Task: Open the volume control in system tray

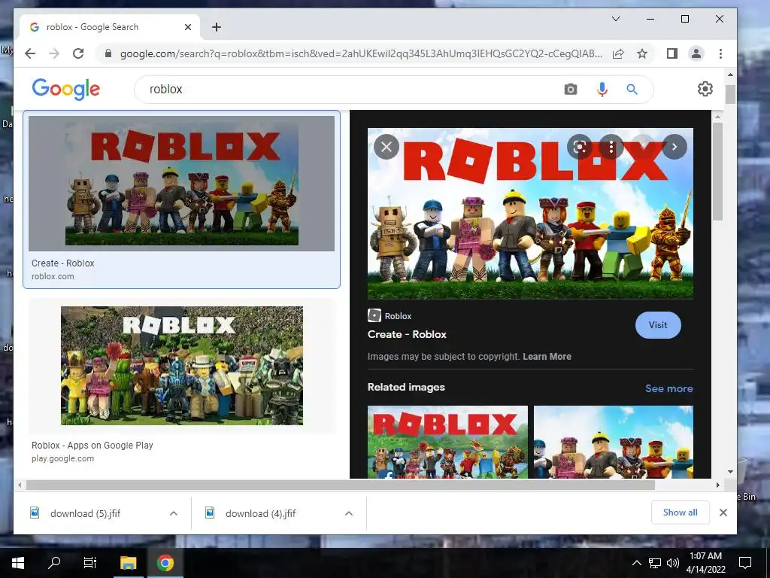Action: tap(673, 563)
